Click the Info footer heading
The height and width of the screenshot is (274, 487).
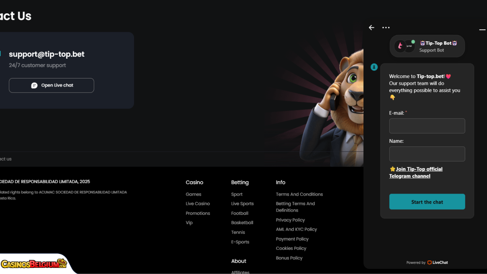coord(281,182)
